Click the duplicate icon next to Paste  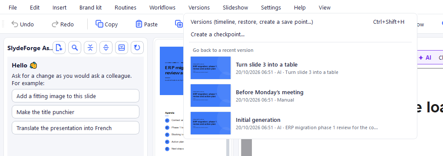[x=179, y=24]
